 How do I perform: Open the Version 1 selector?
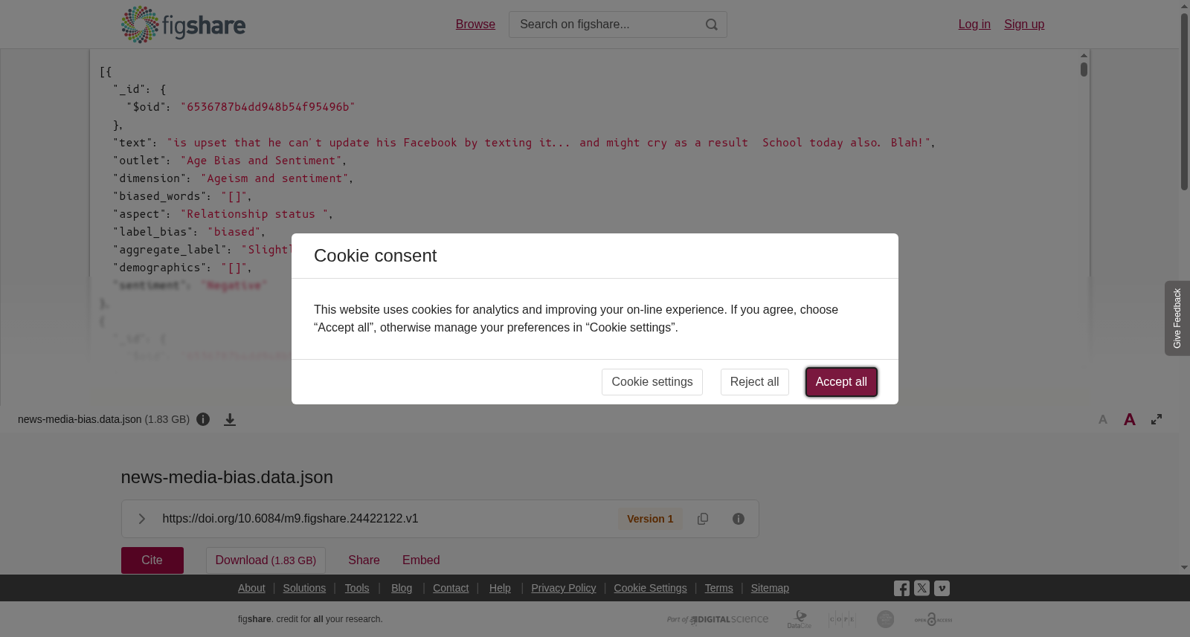click(650, 519)
